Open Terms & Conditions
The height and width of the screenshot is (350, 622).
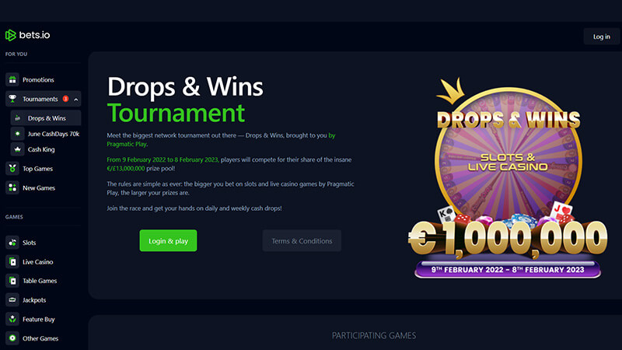click(302, 240)
